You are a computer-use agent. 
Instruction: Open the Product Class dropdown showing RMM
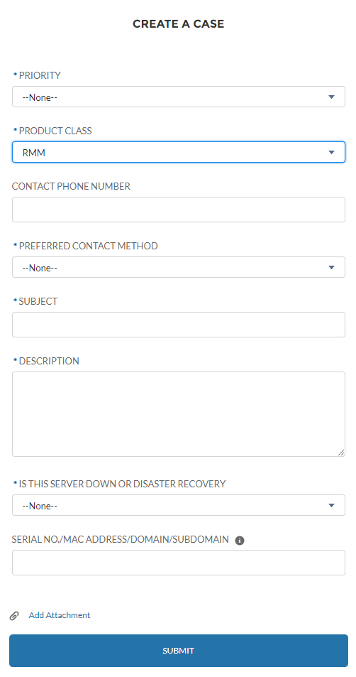[179, 153]
